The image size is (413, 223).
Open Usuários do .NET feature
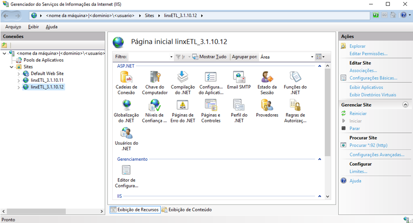pos(126,139)
